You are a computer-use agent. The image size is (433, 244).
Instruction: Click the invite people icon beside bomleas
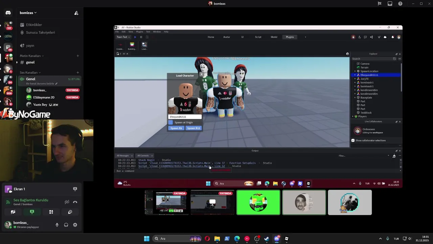point(76,13)
